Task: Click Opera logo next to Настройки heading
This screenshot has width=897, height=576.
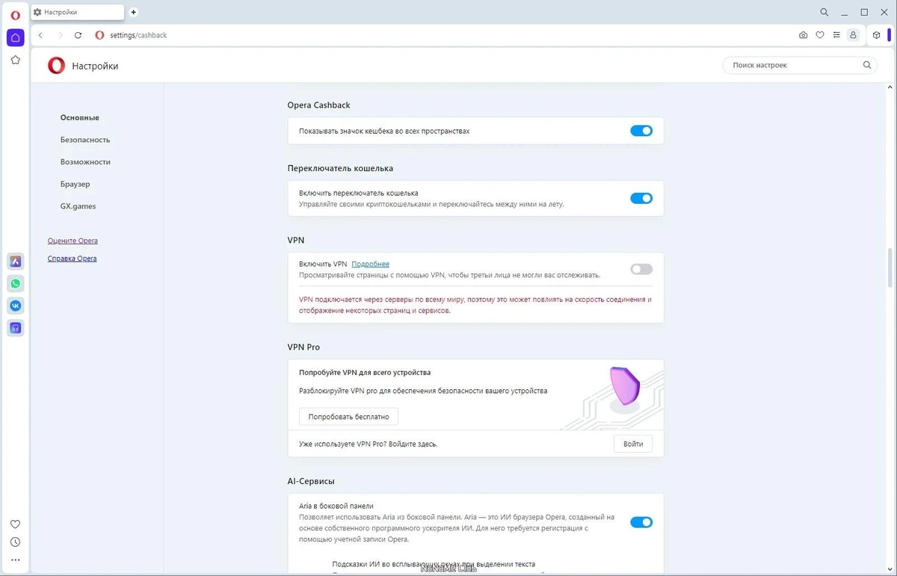Action: tap(56, 66)
